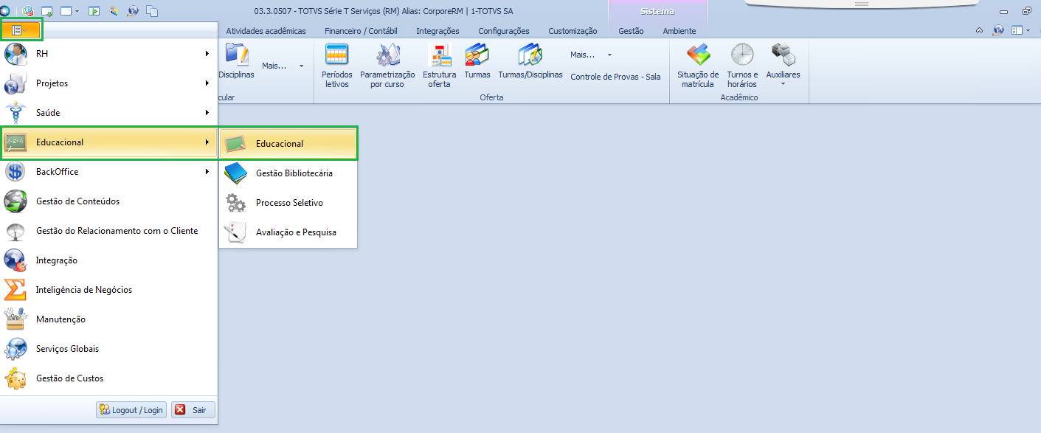1041x433 pixels.
Task: Switch to the Gestão tab
Action: [631, 31]
